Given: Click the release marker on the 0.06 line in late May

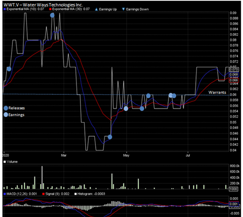Looking at the screenshot, I should [148, 96].
